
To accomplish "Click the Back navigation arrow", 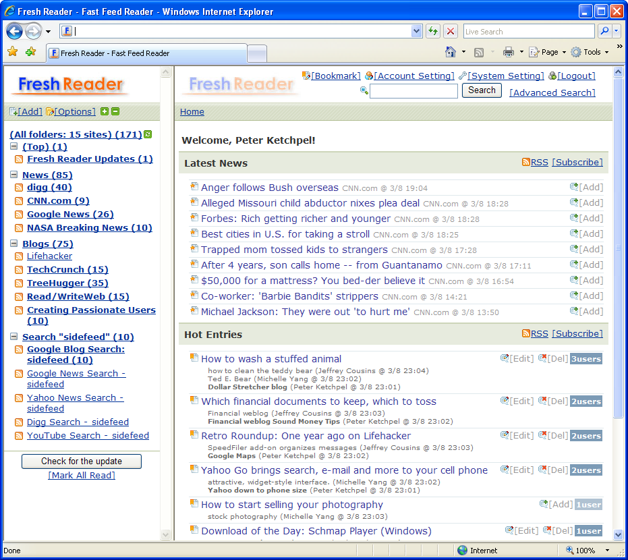I will tap(14, 31).
